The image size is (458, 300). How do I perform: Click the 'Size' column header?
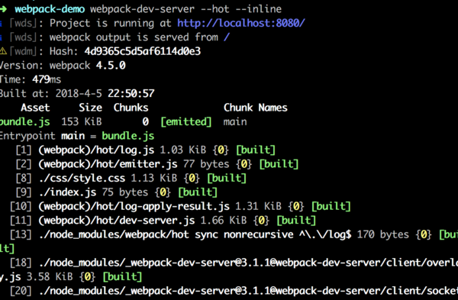90,108
